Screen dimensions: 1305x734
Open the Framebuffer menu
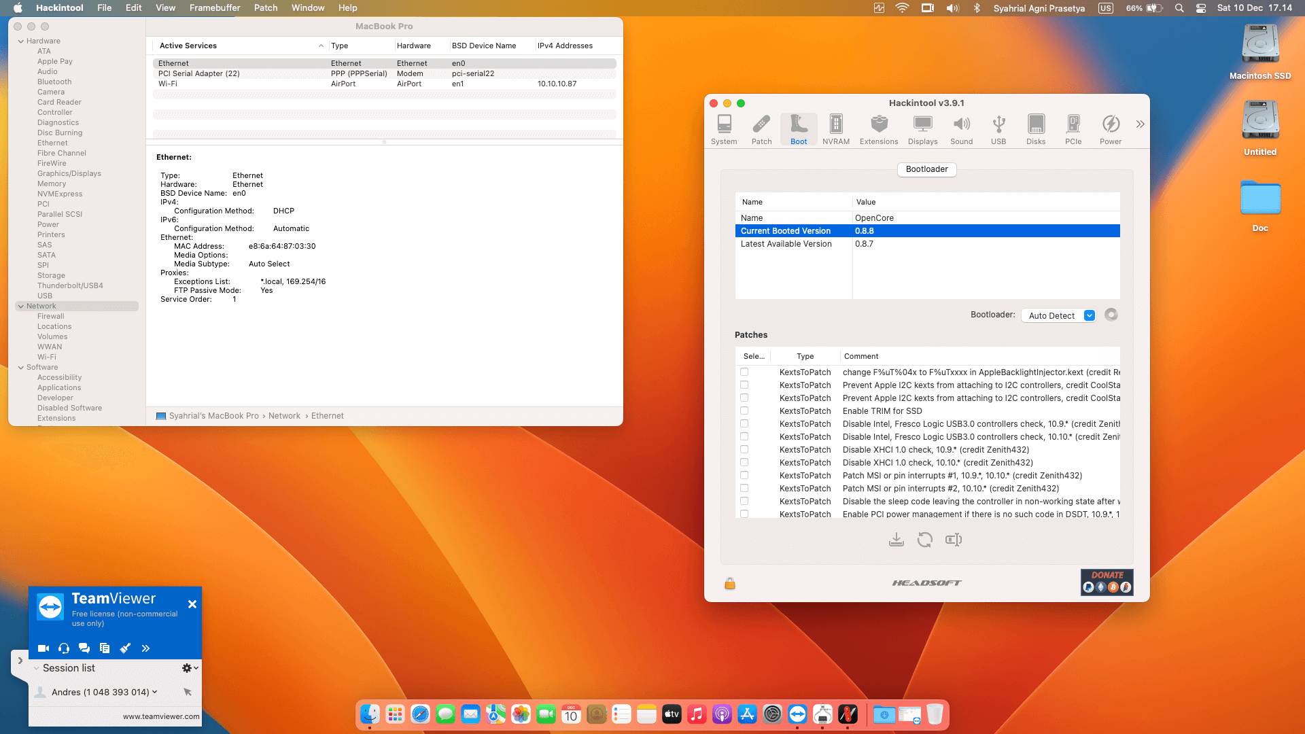214,8
